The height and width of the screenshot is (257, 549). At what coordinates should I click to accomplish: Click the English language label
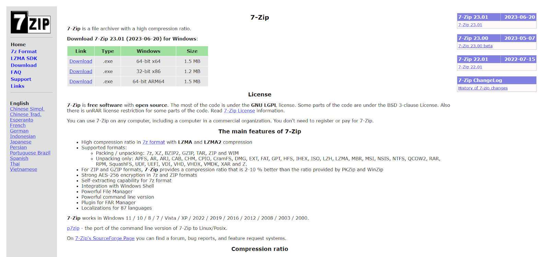(x=20, y=103)
